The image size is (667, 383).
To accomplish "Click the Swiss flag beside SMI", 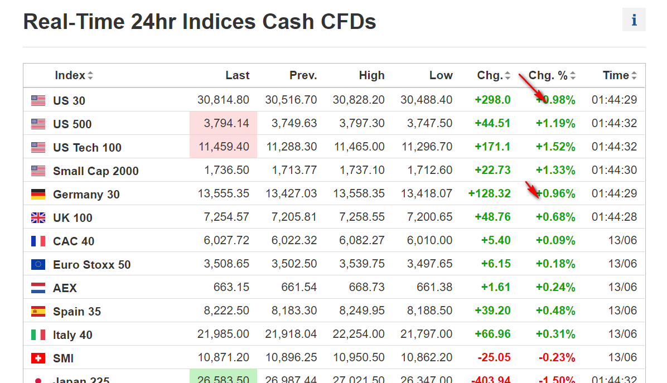I will [x=38, y=358].
